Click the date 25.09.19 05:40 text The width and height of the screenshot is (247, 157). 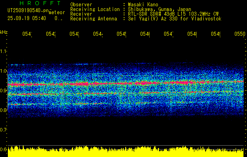[27, 18]
